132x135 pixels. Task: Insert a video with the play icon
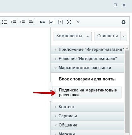(60, 22)
